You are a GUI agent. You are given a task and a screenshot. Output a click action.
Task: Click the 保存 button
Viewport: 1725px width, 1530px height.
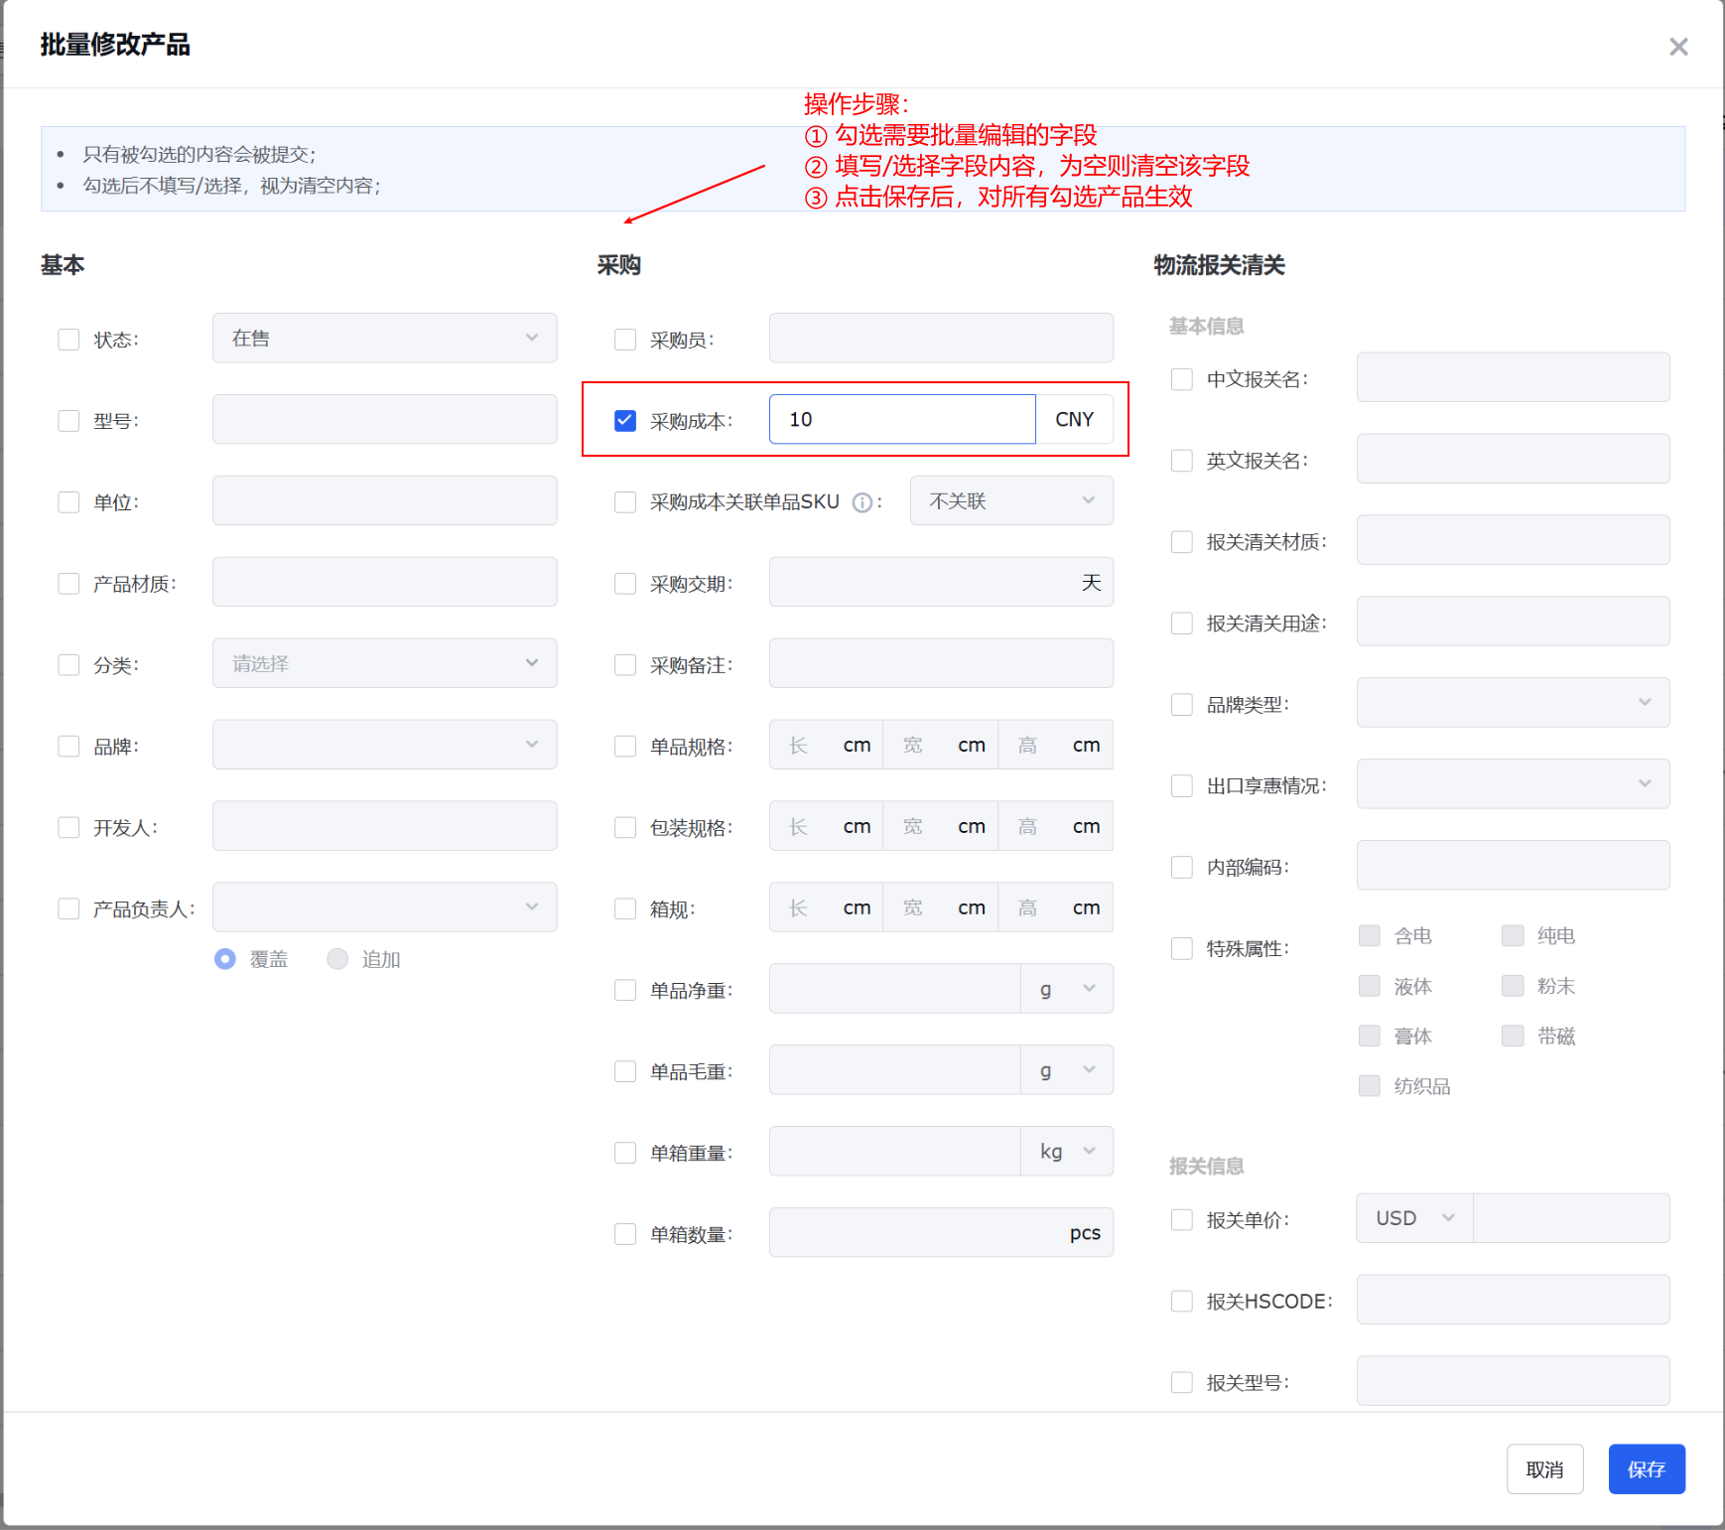click(x=1647, y=1470)
